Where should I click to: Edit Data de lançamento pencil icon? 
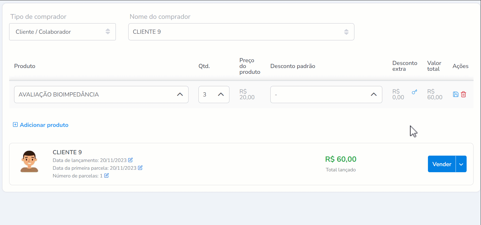pyautogui.click(x=130, y=160)
